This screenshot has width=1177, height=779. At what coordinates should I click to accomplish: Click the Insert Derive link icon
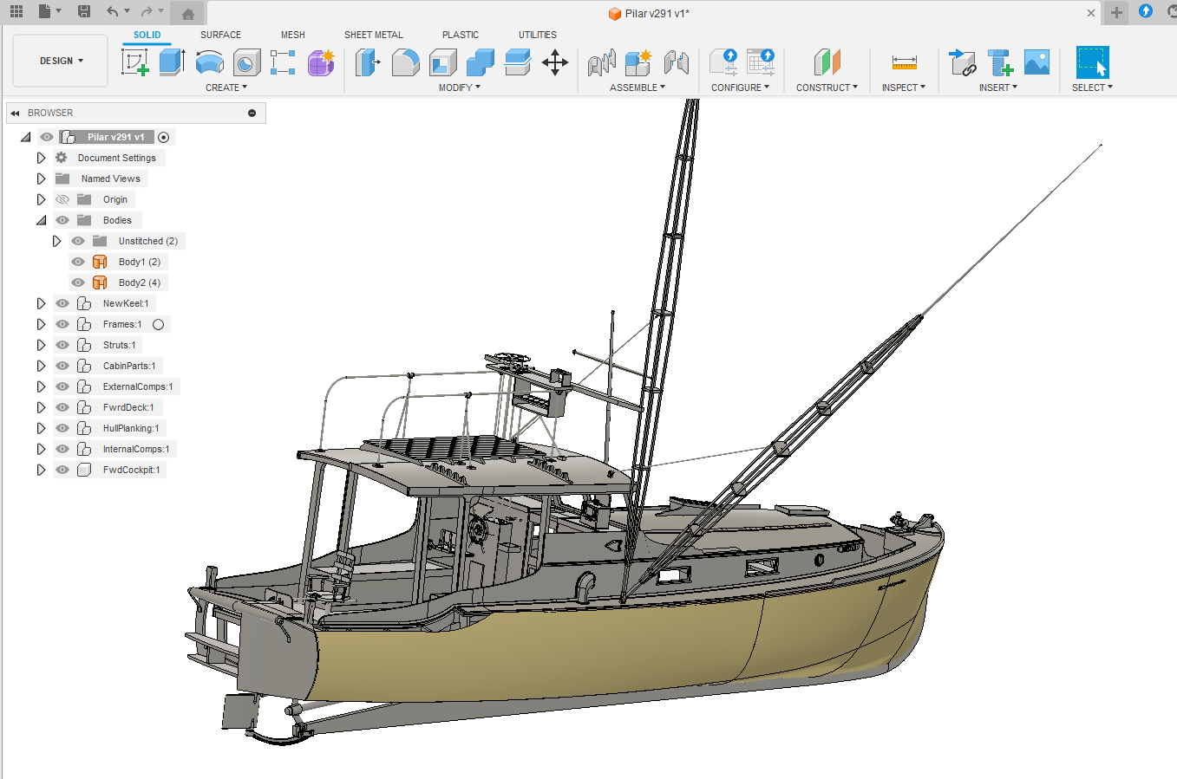pos(962,62)
